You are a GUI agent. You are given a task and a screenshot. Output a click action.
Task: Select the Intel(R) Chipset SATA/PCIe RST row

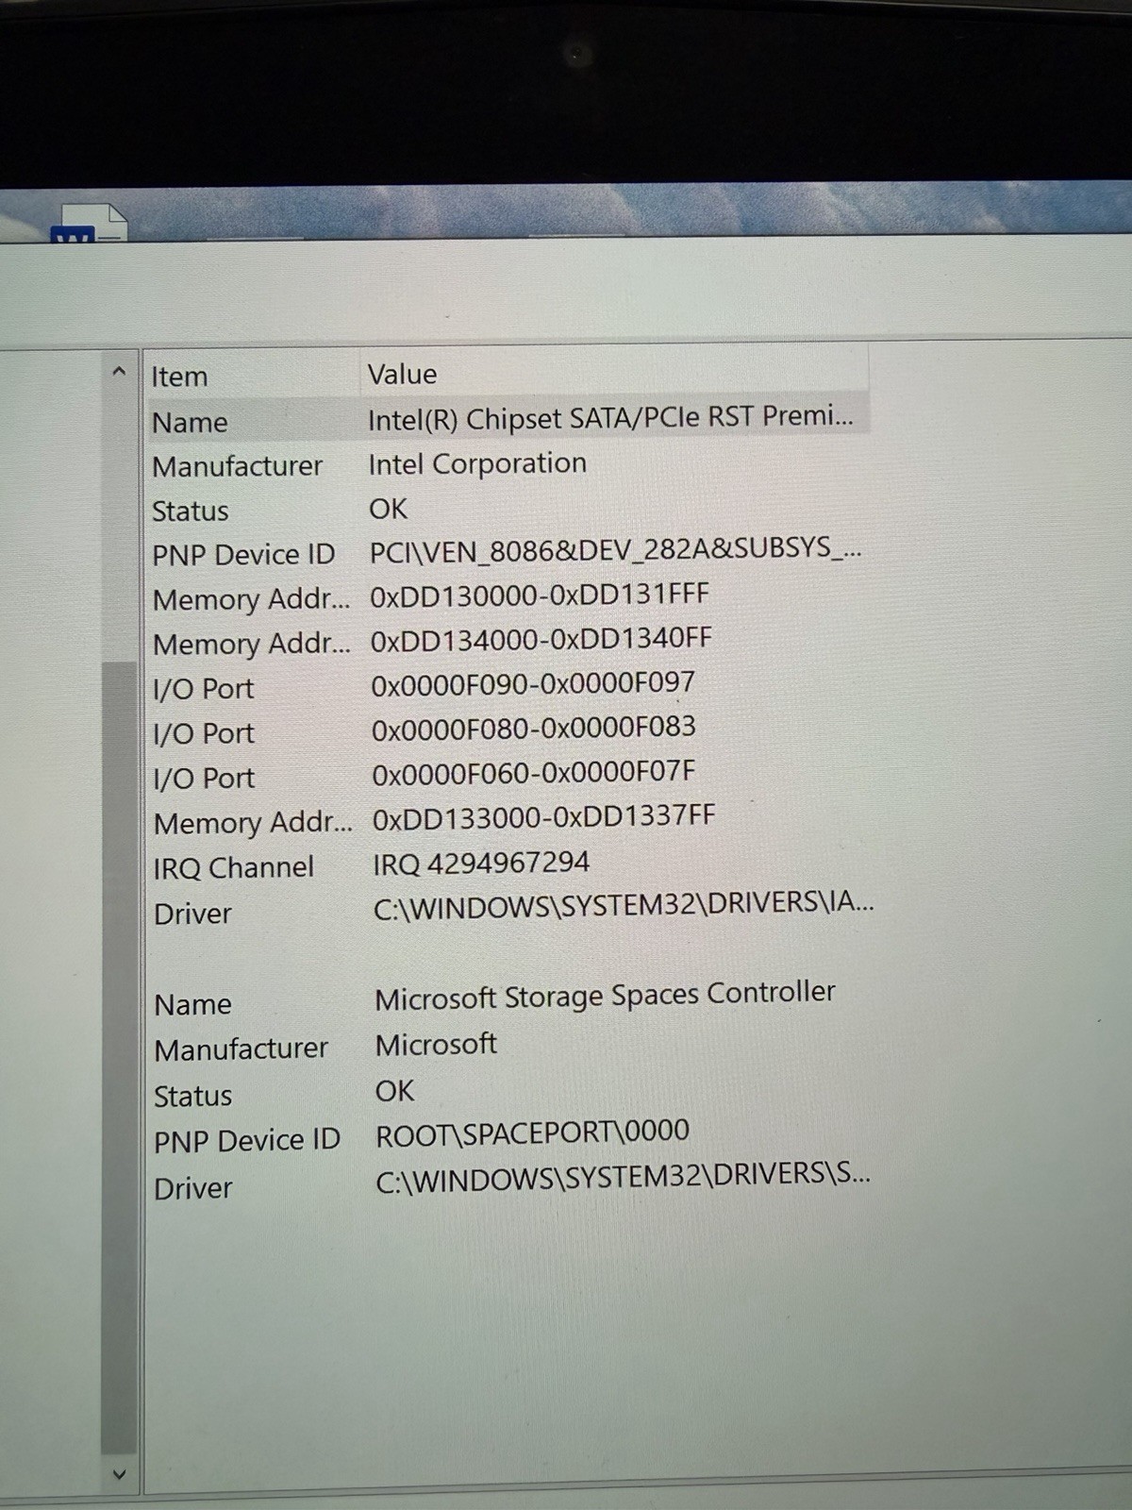[508, 418]
